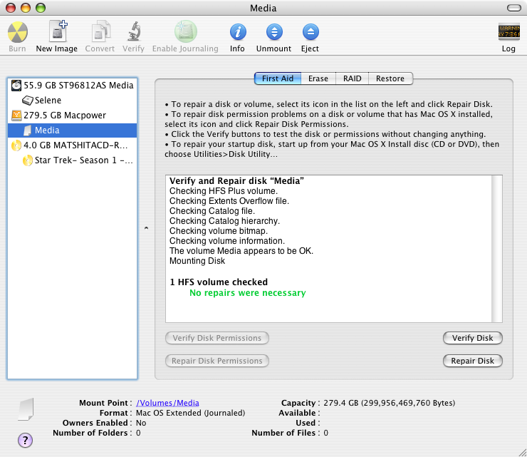
Task: Click the window resize grip corner
Action: pos(522,453)
